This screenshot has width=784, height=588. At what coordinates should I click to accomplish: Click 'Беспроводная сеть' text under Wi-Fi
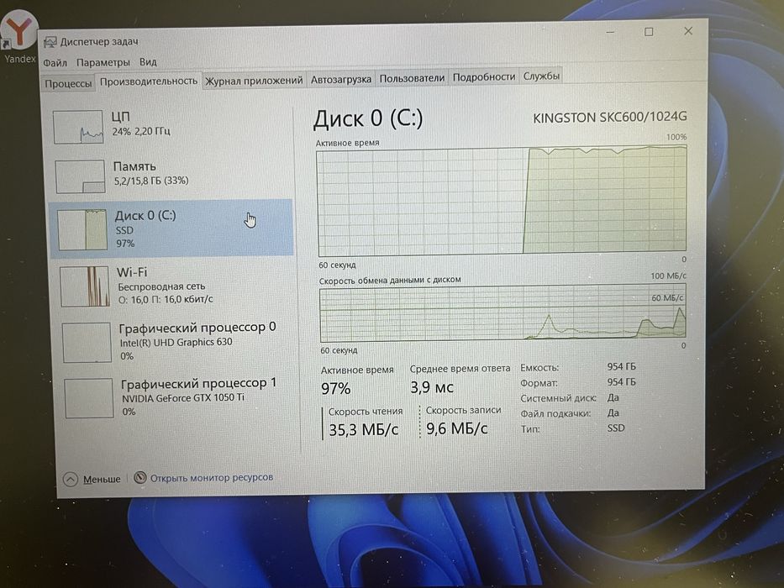tap(161, 286)
